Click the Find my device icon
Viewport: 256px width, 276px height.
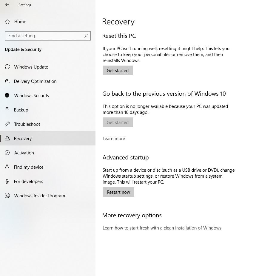(7, 167)
